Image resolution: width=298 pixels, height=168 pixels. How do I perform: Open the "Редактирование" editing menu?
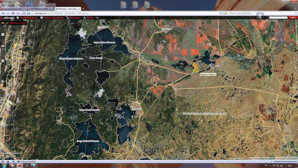click(x=29, y=18)
